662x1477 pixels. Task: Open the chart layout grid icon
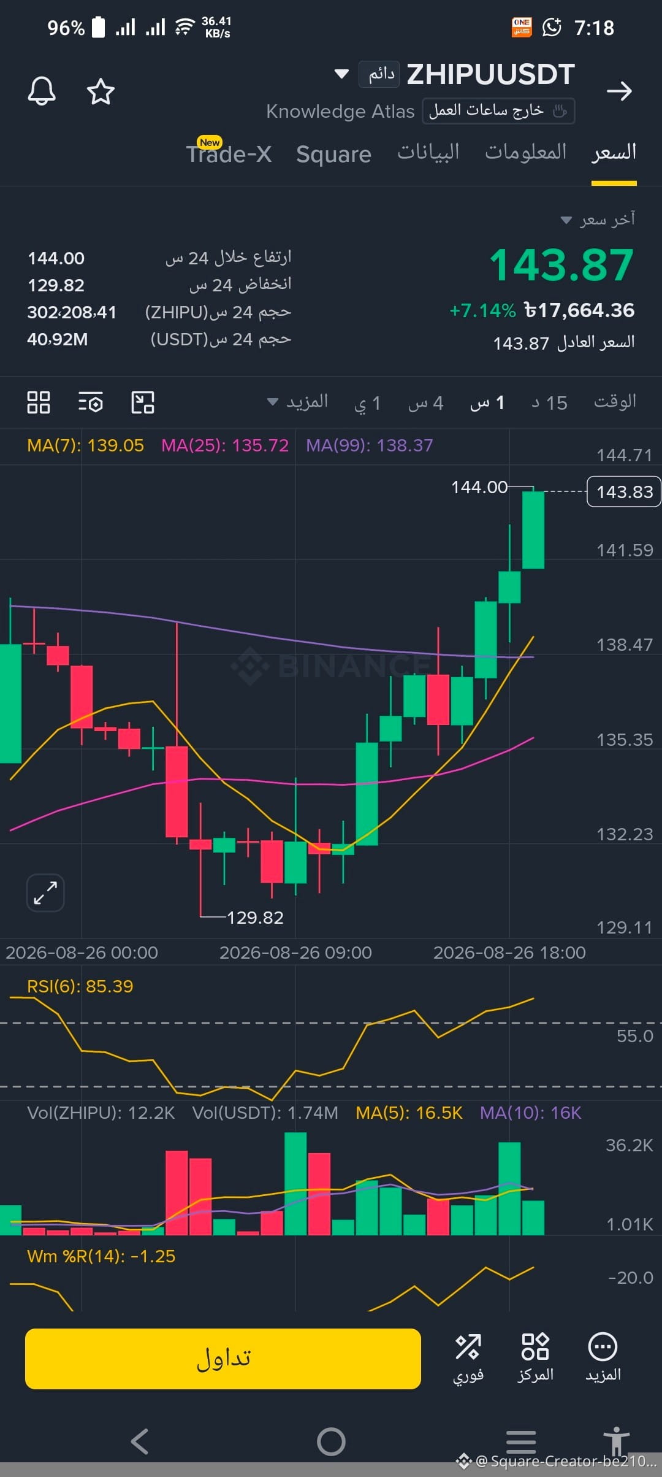39,402
